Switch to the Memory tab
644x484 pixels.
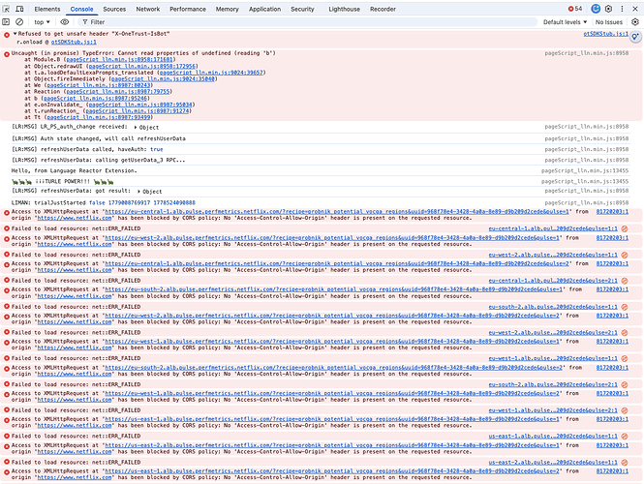pos(228,9)
